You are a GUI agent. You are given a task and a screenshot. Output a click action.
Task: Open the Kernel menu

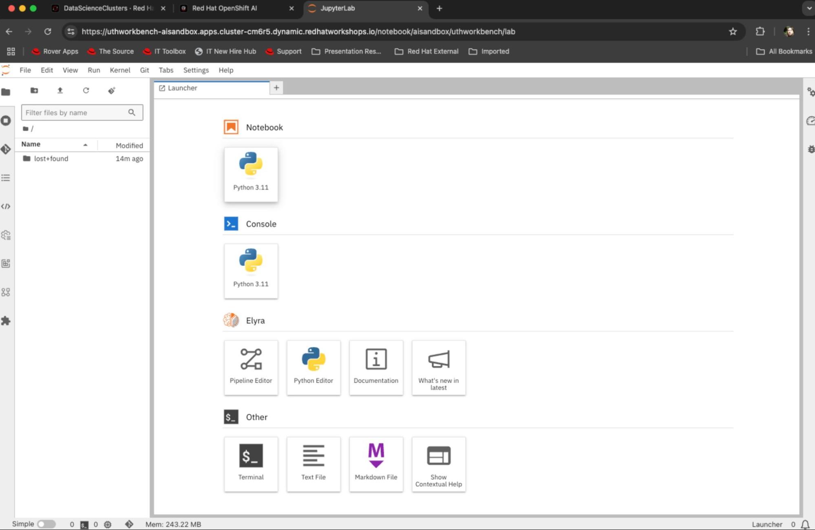point(120,70)
